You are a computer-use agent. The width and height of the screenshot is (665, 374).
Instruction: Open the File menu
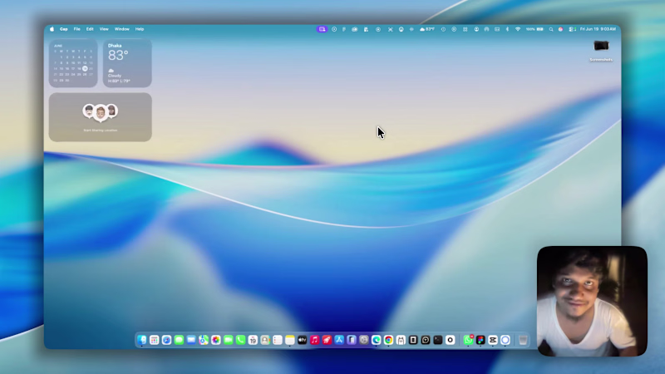76,29
